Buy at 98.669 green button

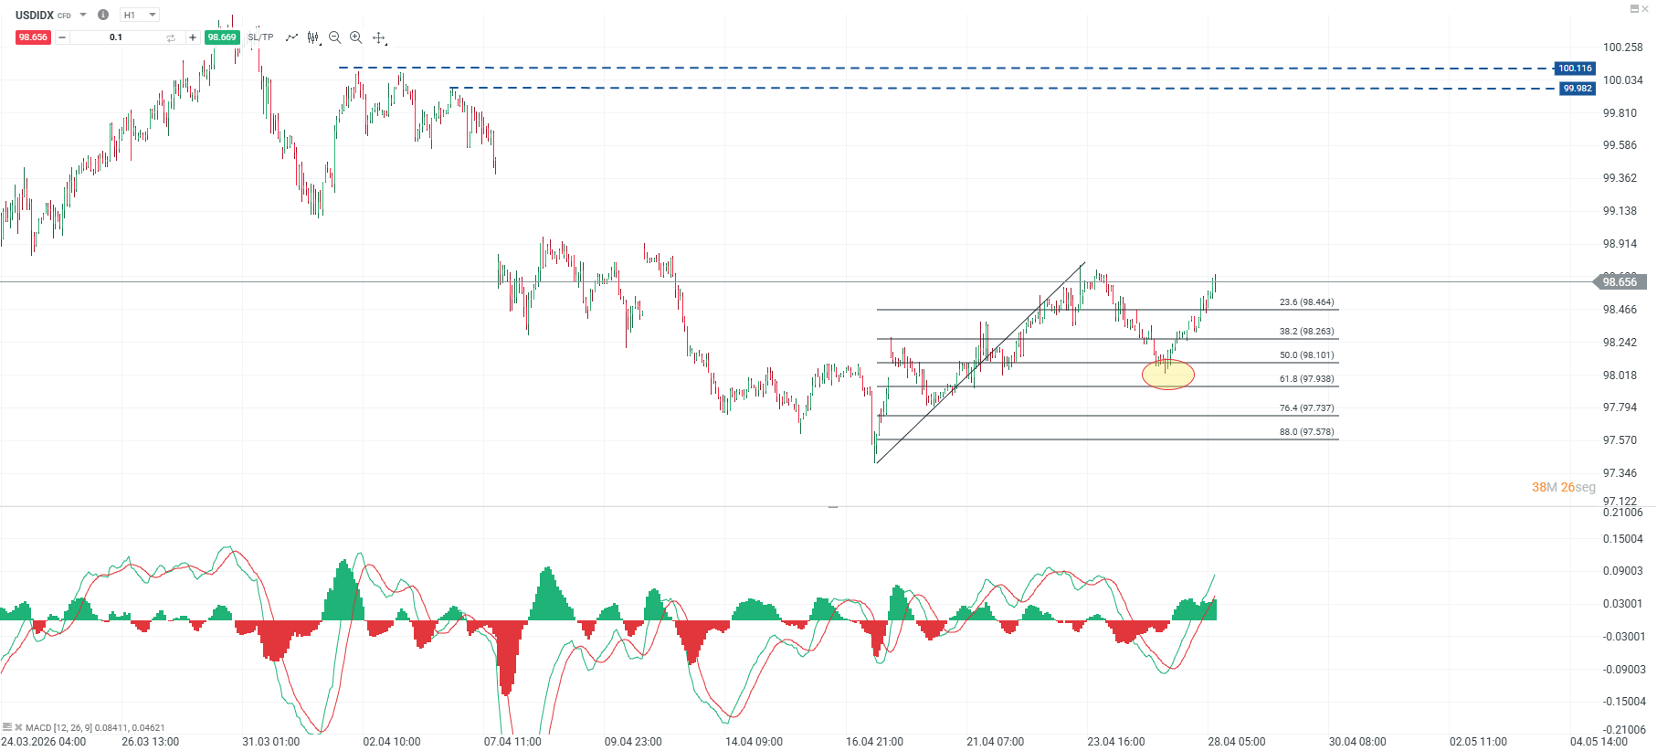(x=222, y=37)
